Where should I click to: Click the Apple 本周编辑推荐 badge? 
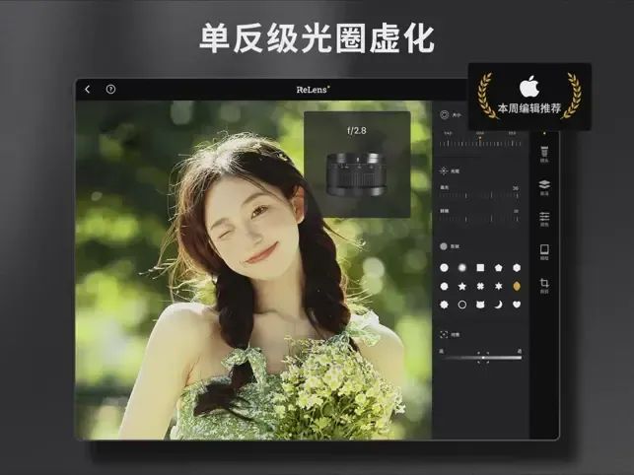[x=529, y=97]
